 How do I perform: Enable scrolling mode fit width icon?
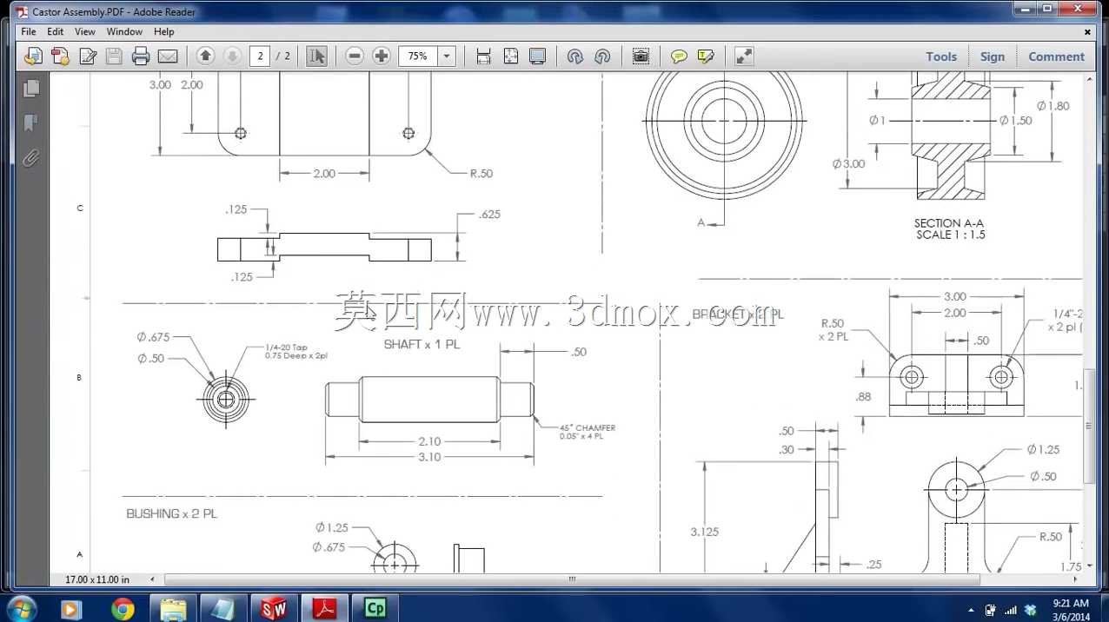pos(484,56)
